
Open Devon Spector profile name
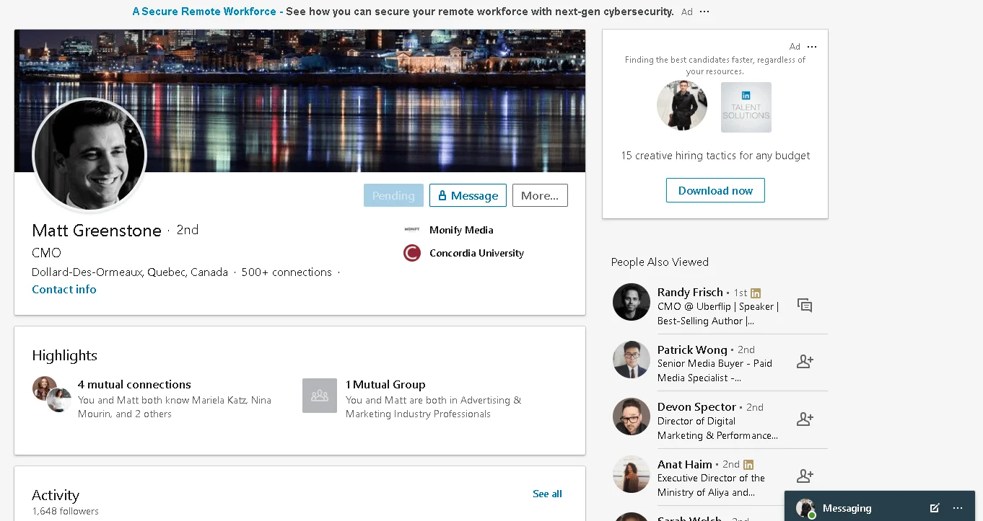click(696, 406)
